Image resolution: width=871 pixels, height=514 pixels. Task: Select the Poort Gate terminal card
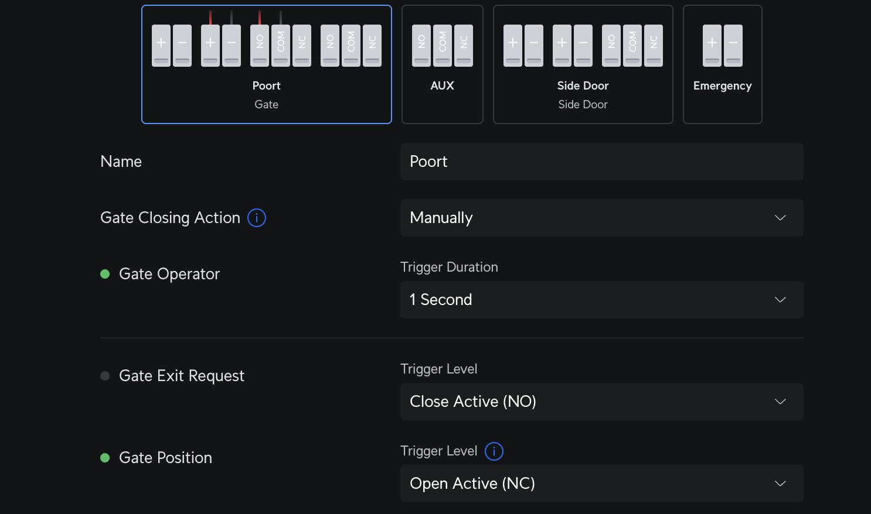[267, 95]
